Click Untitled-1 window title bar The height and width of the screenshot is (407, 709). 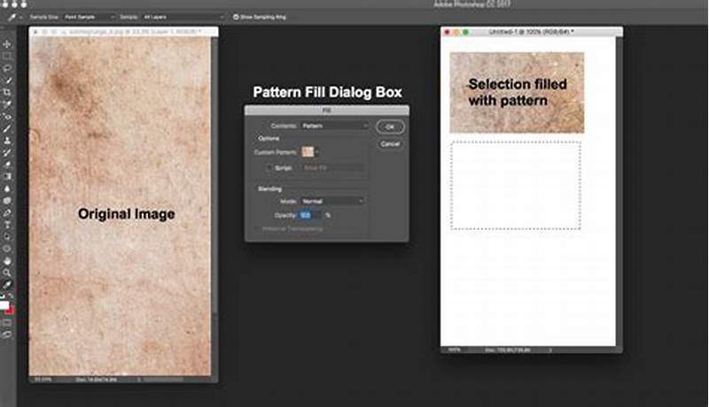(531, 32)
